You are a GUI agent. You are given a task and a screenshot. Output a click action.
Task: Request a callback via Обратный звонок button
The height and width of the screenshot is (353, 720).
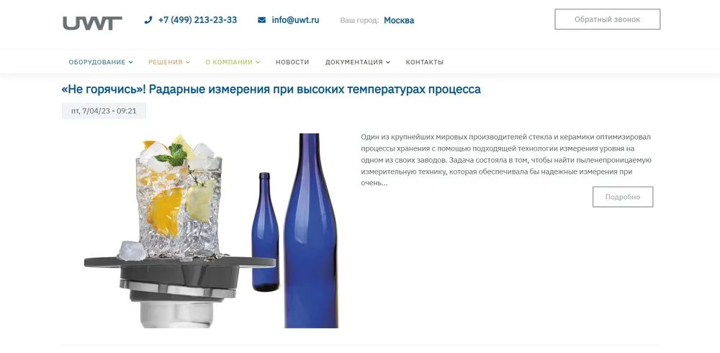[607, 19]
